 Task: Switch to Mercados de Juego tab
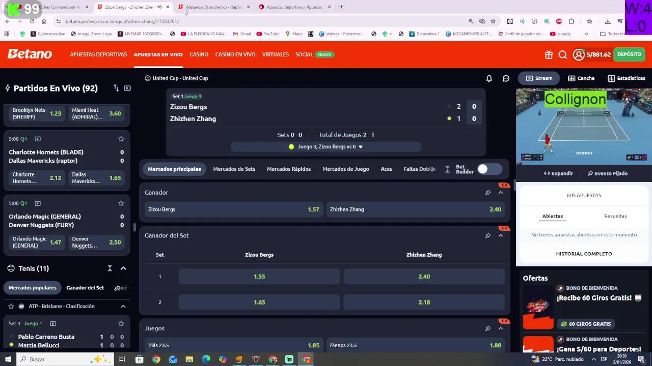346,169
